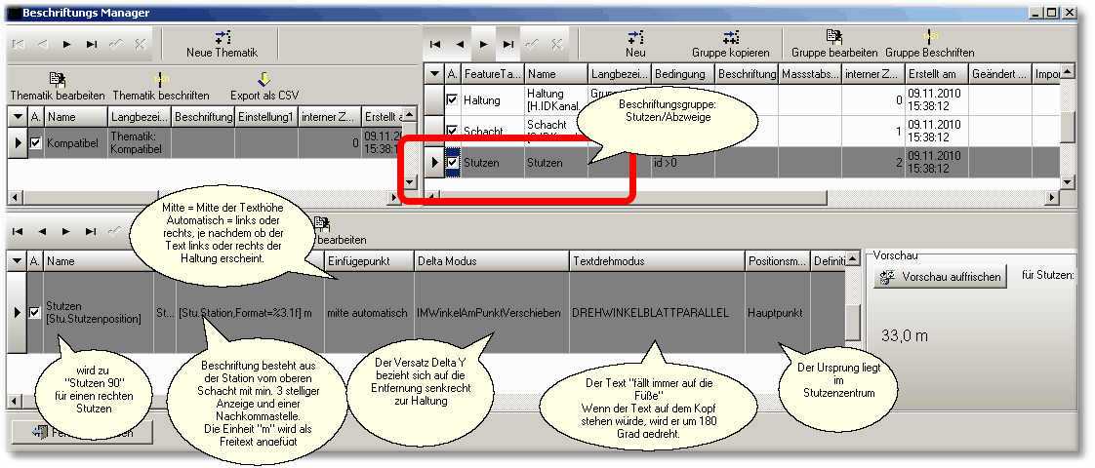
Task: Click post-edit checkmark in Thematik navigator
Action: tap(116, 44)
